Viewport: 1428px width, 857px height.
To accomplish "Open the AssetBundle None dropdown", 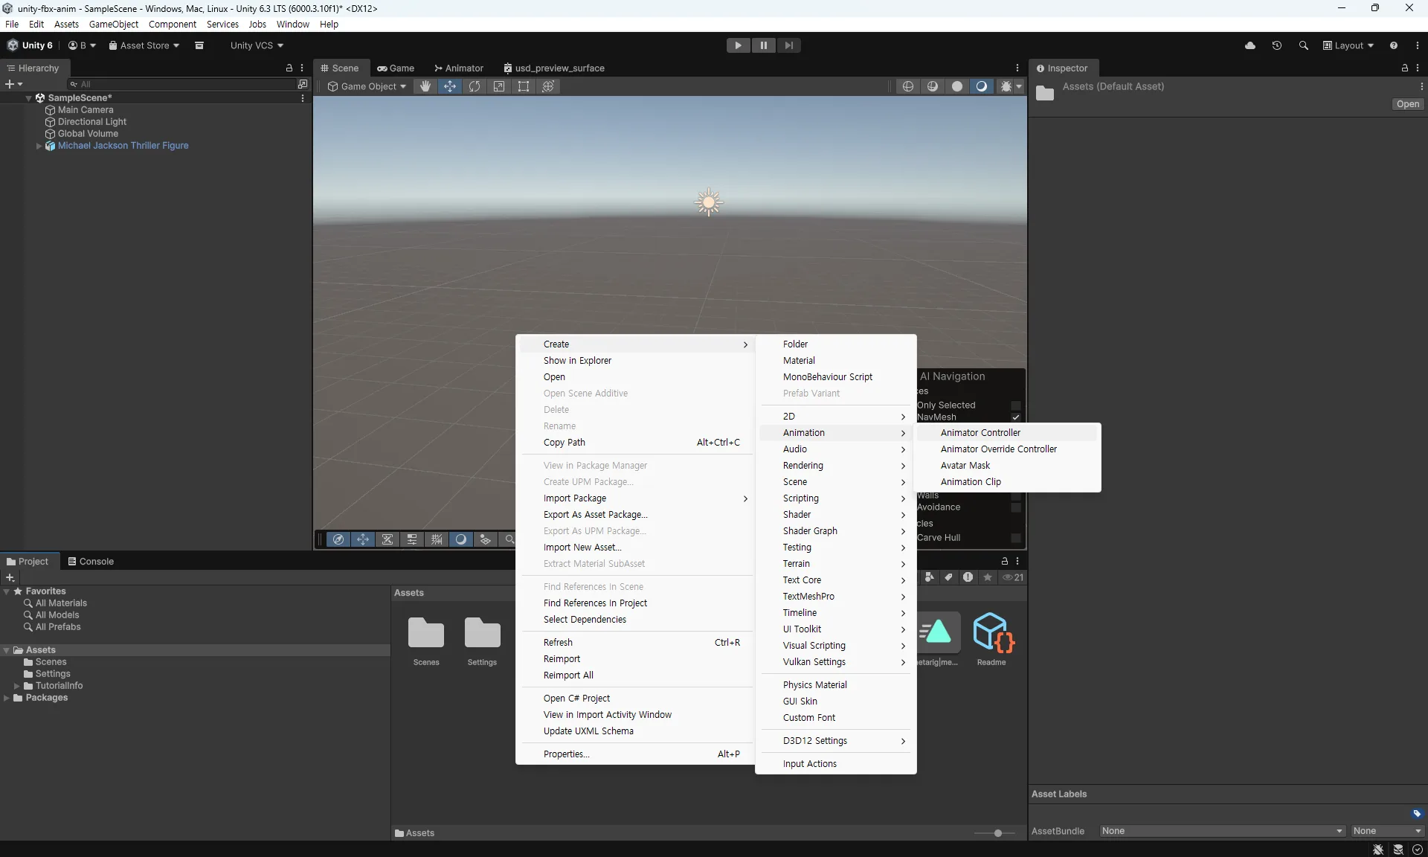I will tap(1223, 831).
